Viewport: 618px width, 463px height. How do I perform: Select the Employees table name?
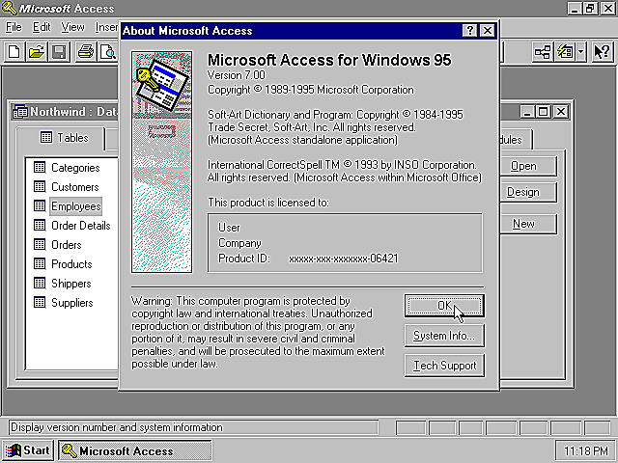click(x=76, y=206)
